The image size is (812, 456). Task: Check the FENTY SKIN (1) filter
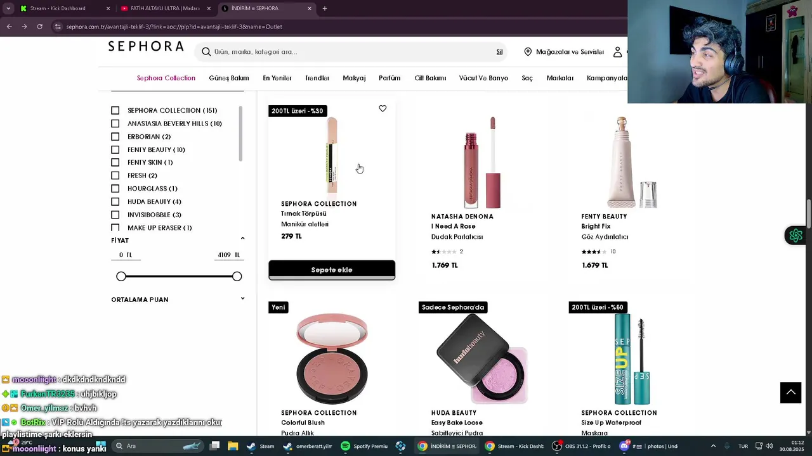(x=115, y=163)
